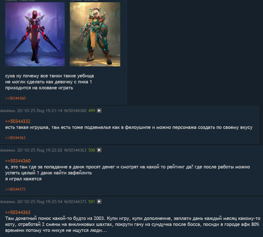Click quoted reference >>50344363 in post 501

pos(18,212)
